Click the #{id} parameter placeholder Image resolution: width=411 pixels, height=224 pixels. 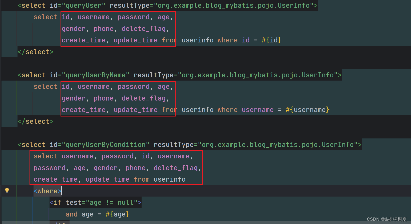272,40
